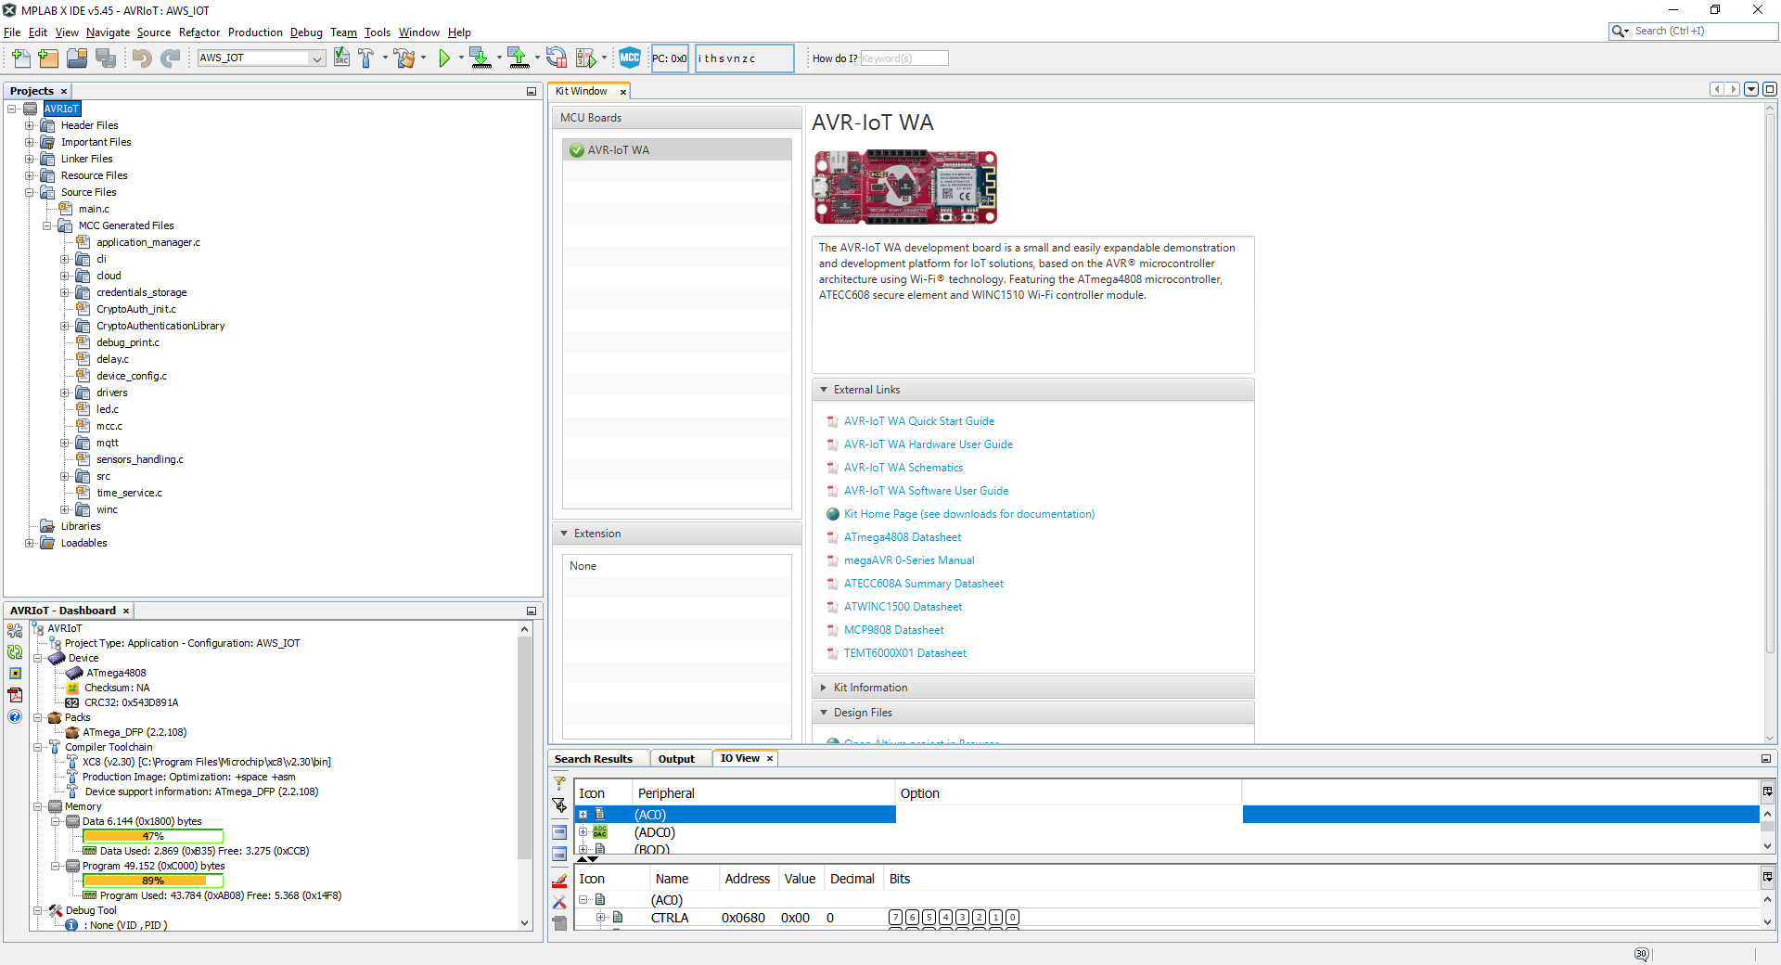The height and width of the screenshot is (965, 1781).
Task: Click the Dashboard refresh debug tool icon
Action: tap(15, 652)
